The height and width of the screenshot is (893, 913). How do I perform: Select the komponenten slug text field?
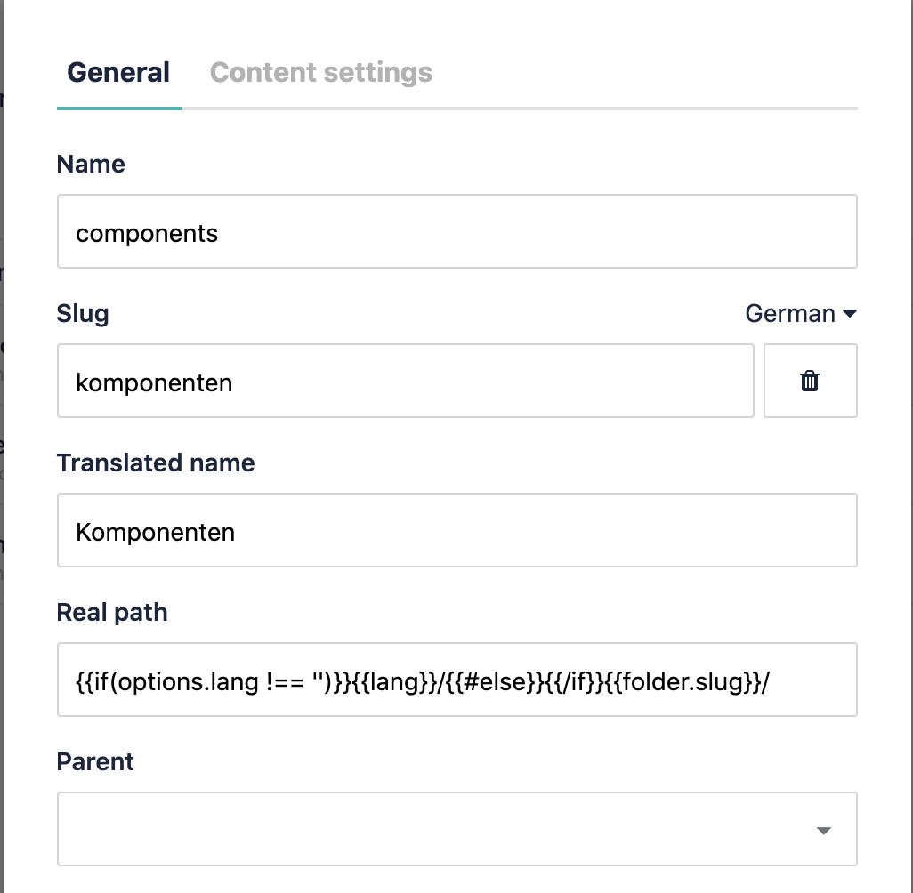click(x=405, y=380)
